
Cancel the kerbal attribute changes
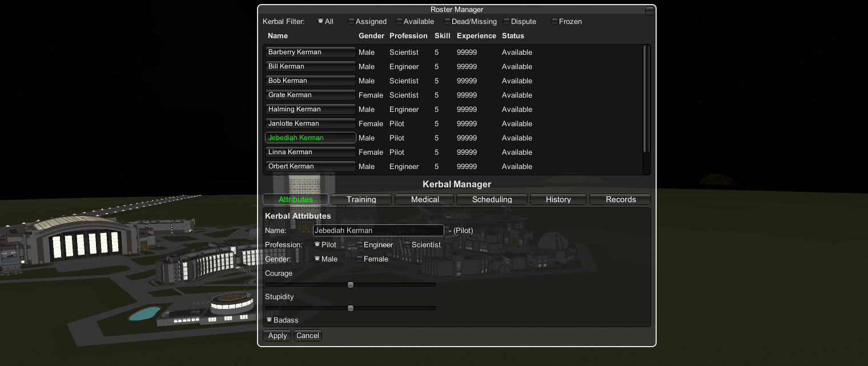click(307, 336)
